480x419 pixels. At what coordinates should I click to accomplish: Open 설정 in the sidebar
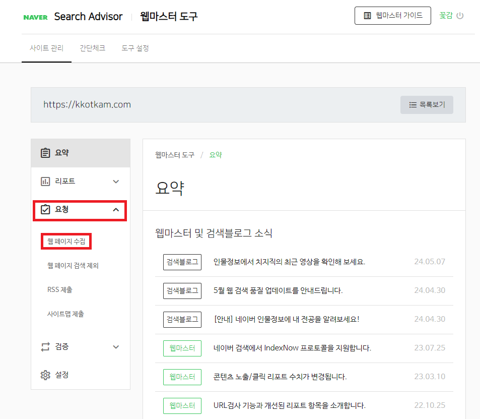pos(81,375)
